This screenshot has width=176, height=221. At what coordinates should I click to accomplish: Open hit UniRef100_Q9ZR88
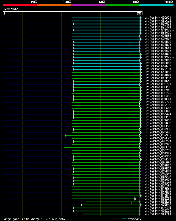pyautogui.click(x=158, y=36)
